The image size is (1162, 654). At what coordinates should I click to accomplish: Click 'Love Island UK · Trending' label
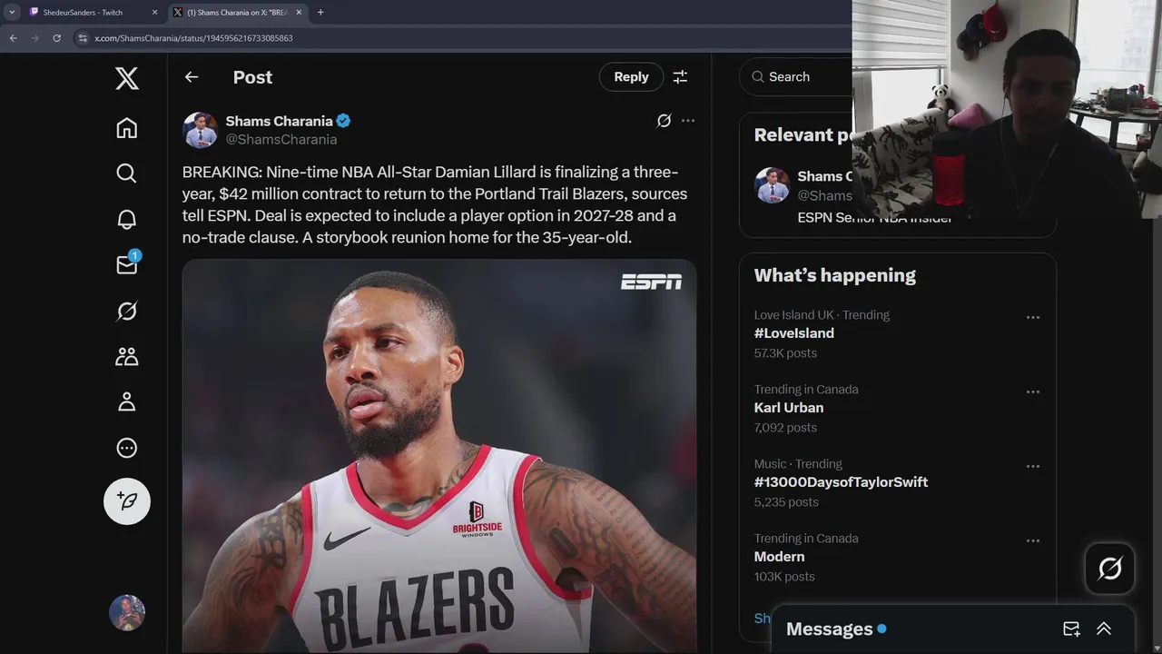click(x=822, y=315)
